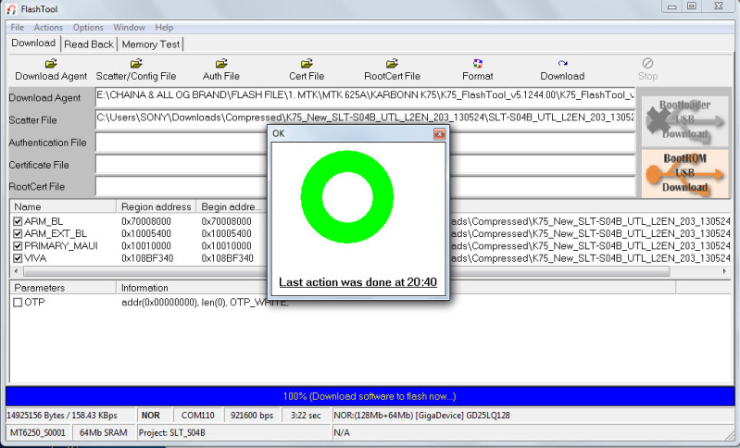Click 'Last action was done at 20:40' text
Image resolution: width=740 pixels, height=448 pixels.
[357, 282]
